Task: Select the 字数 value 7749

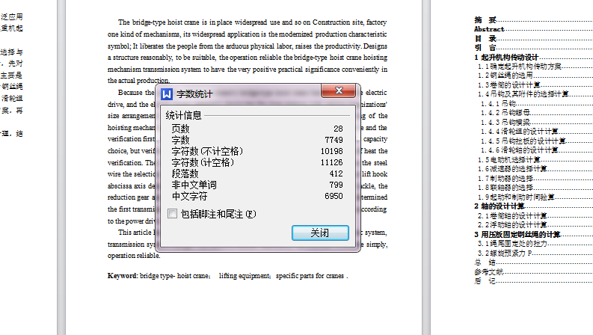Action: click(x=334, y=140)
